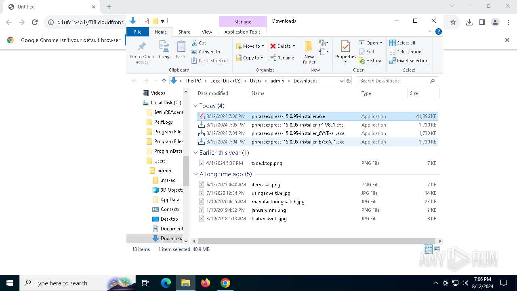The width and height of the screenshot is (517, 291).
Task: Select phraseexpress-15.0.95-installer_rK-V8L1.exe
Action: point(317,125)
